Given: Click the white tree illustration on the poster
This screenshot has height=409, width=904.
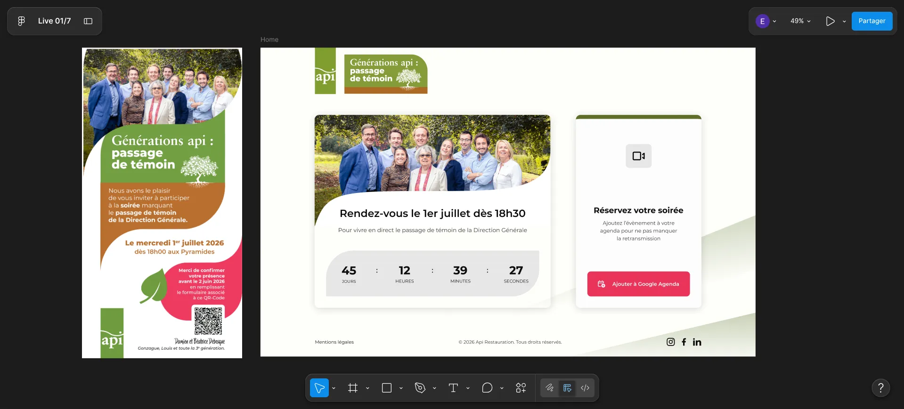Looking at the screenshot, I should coord(199,170).
